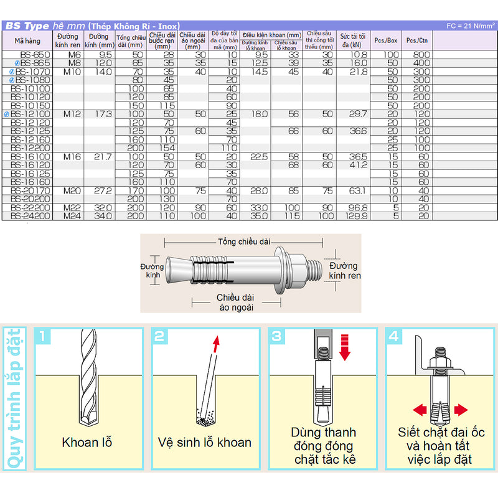
Task: Click the step number 1 badge
Action: 42,337
